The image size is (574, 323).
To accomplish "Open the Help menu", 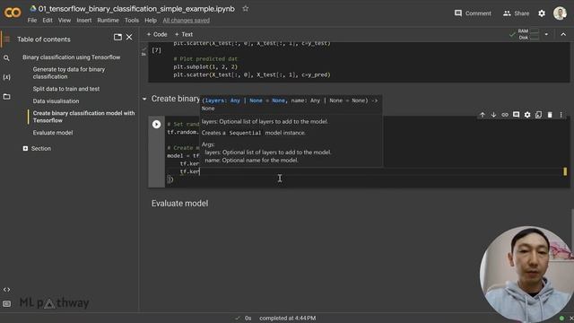I will pyautogui.click(x=151, y=20).
